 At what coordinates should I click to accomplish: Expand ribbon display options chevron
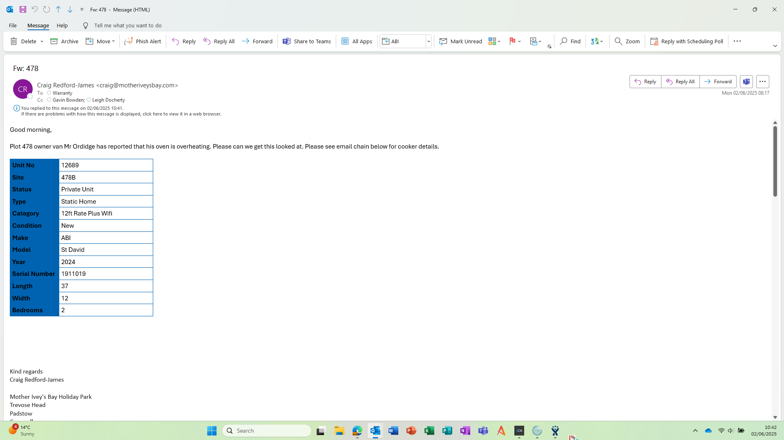coord(775,46)
